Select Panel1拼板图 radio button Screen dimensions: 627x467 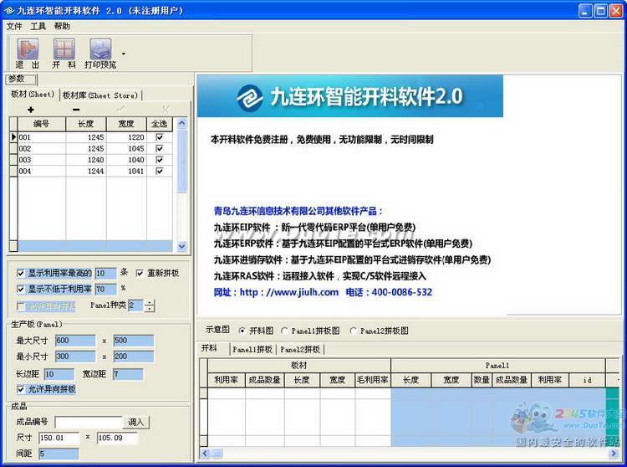click(x=284, y=331)
